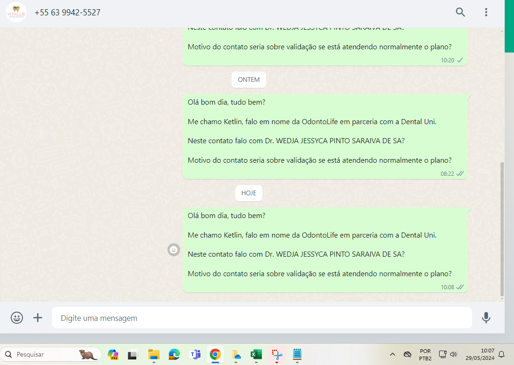Open the chat search magnifier icon
The image size is (514, 365).
point(460,13)
